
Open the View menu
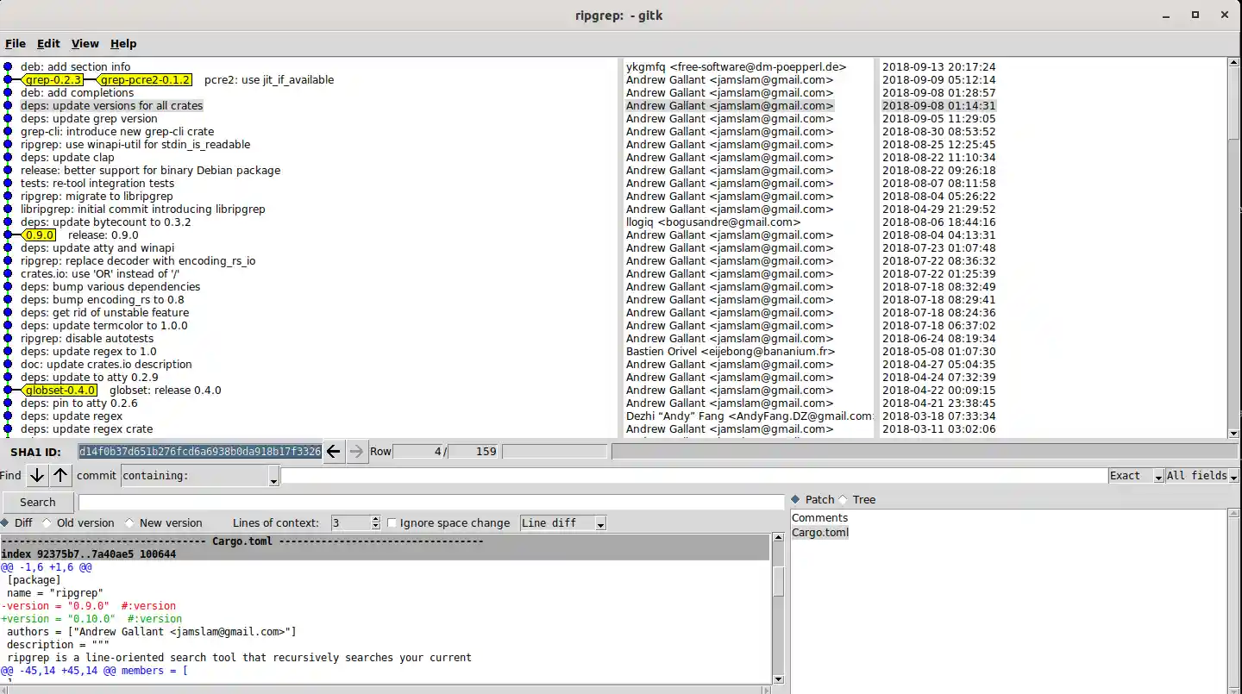pos(85,44)
